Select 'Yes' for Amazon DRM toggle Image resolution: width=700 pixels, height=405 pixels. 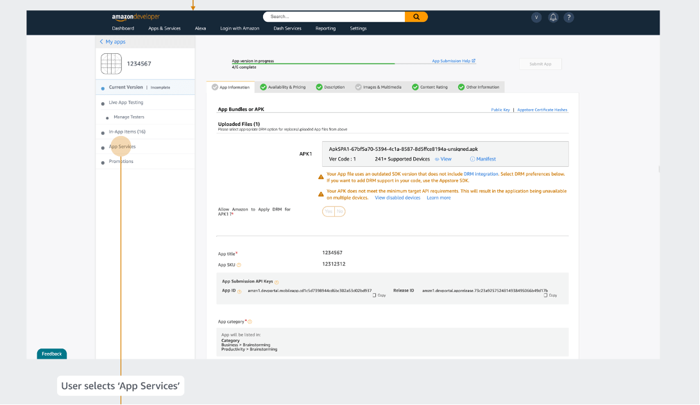pos(329,211)
